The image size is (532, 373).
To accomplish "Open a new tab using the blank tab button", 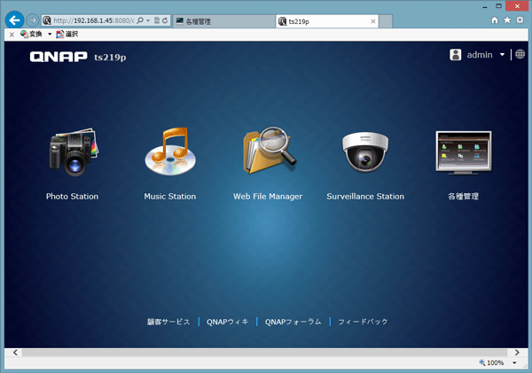I will 386,21.
